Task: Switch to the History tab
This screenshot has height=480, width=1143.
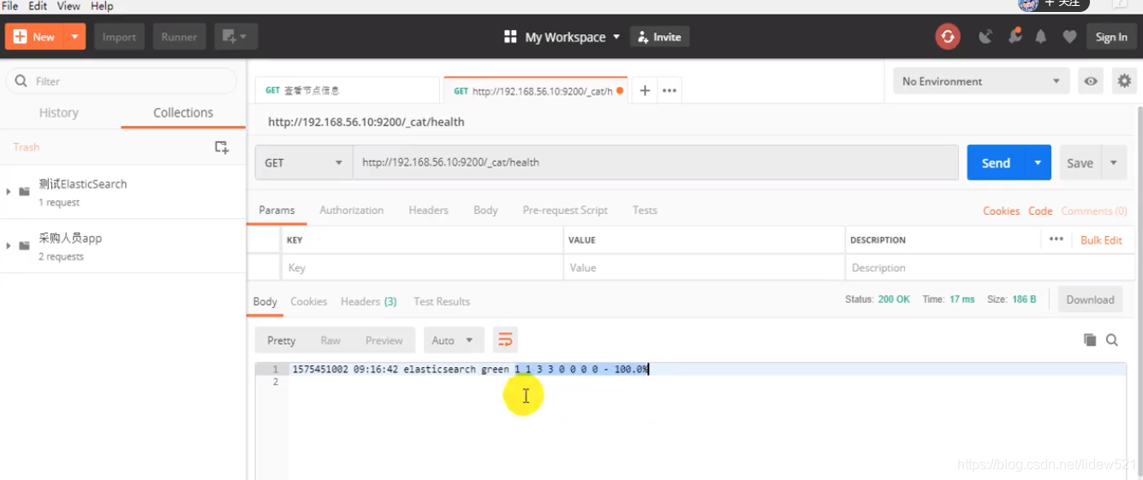Action: tap(59, 112)
